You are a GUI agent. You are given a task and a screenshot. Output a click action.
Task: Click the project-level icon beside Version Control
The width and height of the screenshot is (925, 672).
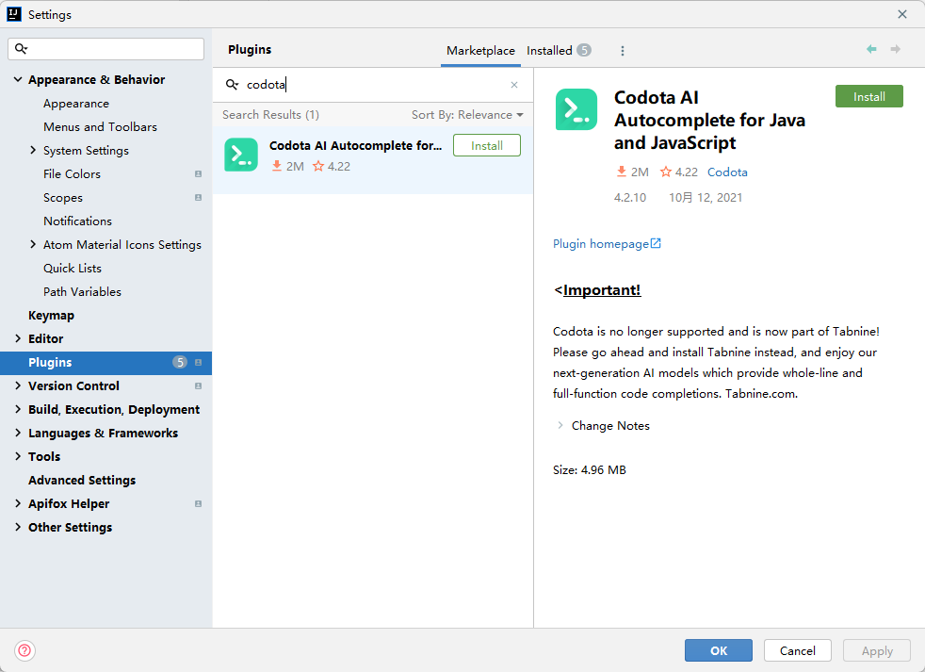pos(198,386)
